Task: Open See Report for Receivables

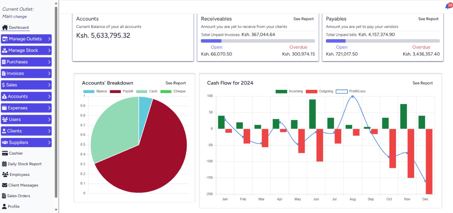Action: tap(303, 19)
